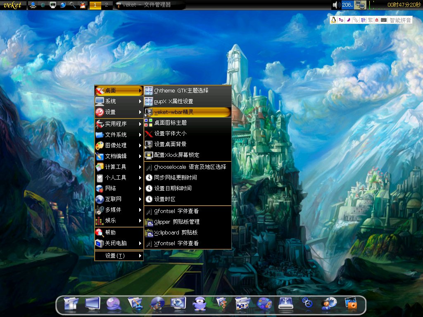Toggle the half-moon full-width mode icon

pos(348,20)
